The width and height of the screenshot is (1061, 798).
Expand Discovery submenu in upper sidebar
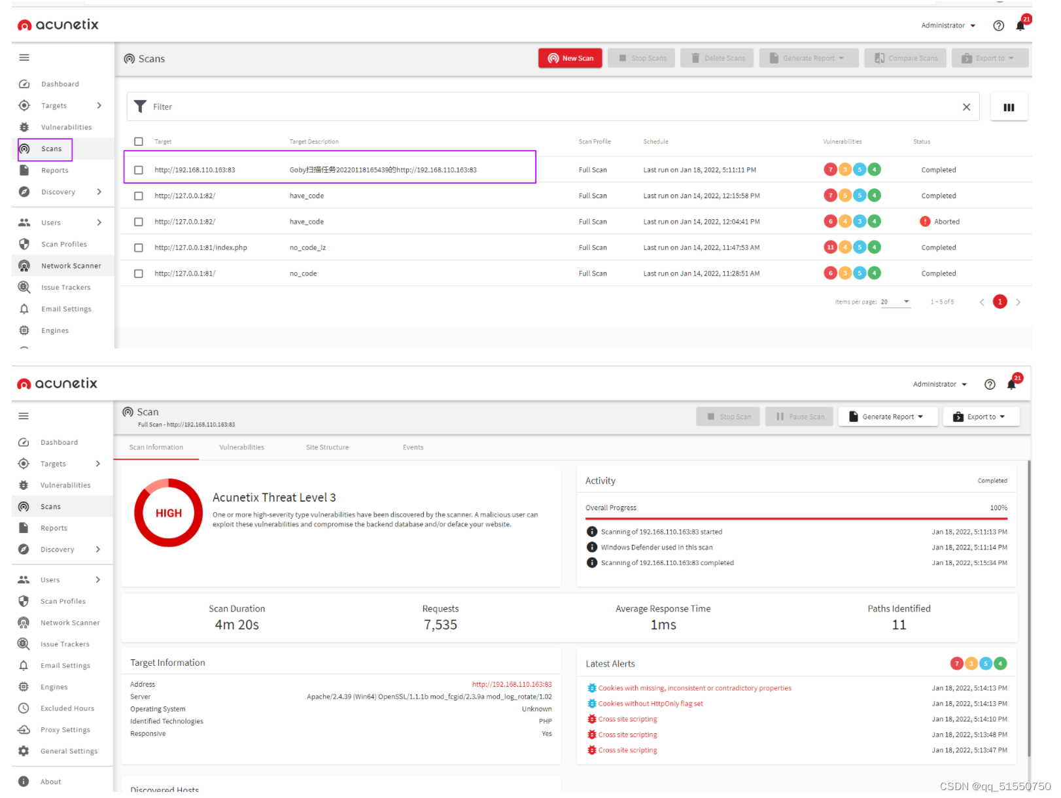(x=99, y=192)
